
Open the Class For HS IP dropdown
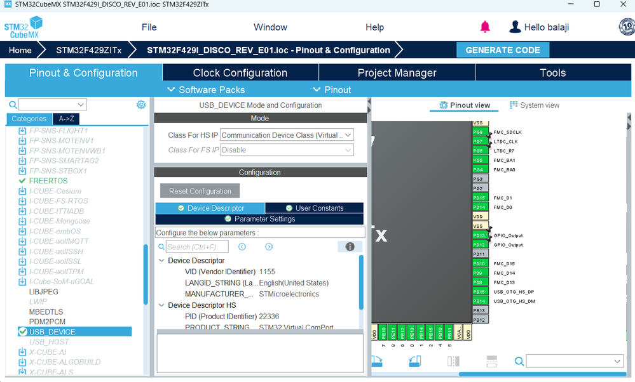[287, 135]
